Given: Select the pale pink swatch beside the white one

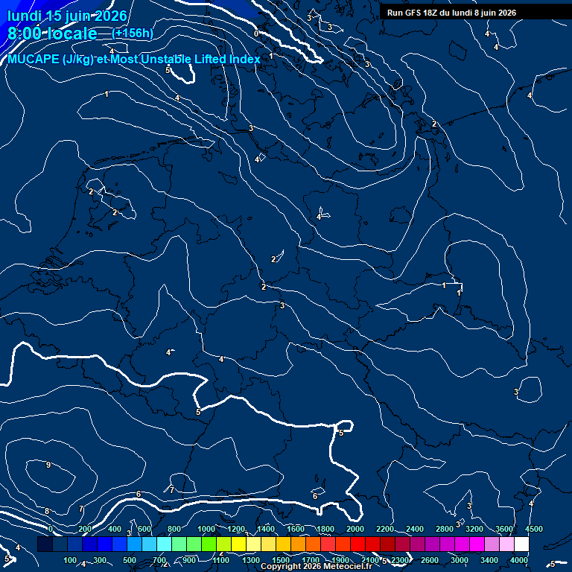Looking at the screenshot, I should pos(506,544).
